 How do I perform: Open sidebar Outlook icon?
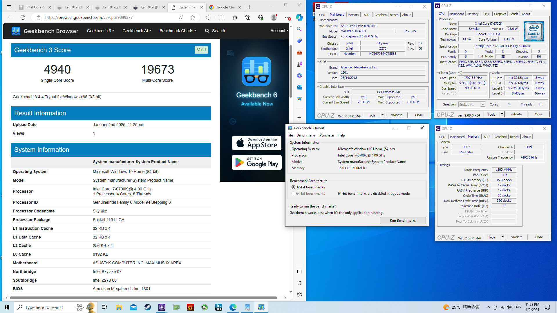(x=299, y=87)
